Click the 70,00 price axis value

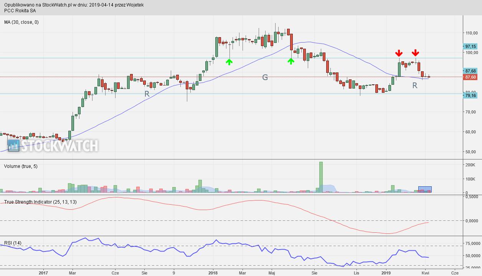[x=471, y=112]
